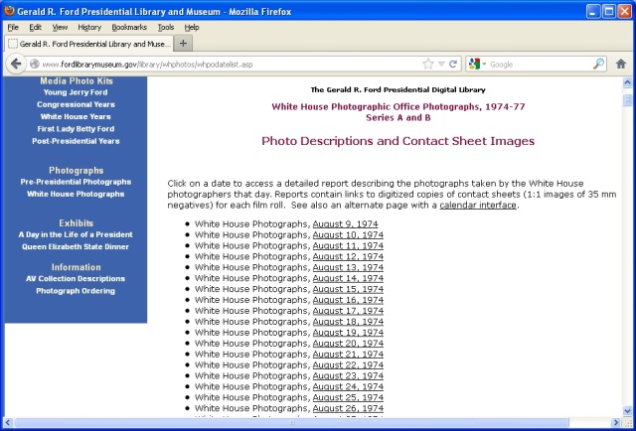The width and height of the screenshot is (636, 431).
Task: Open the August 20, 1974 report
Action: [348, 344]
